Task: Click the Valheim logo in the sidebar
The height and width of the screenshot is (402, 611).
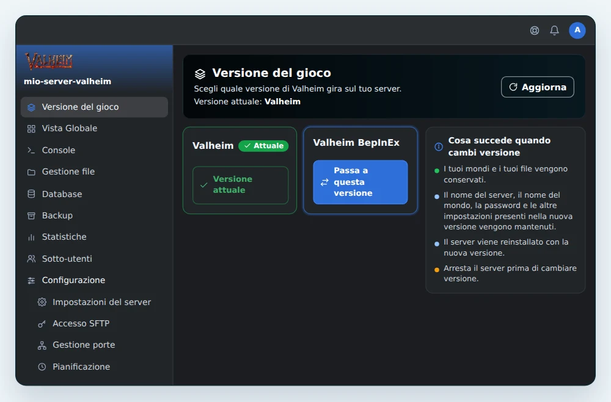Action: tap(49, 61)
